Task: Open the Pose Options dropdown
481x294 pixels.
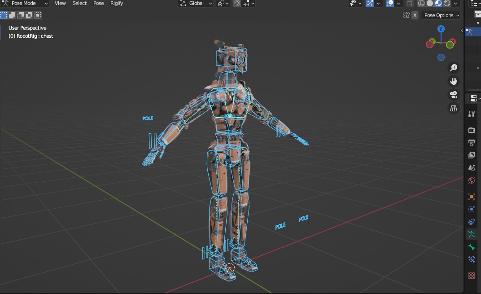Action: point(441,15)
